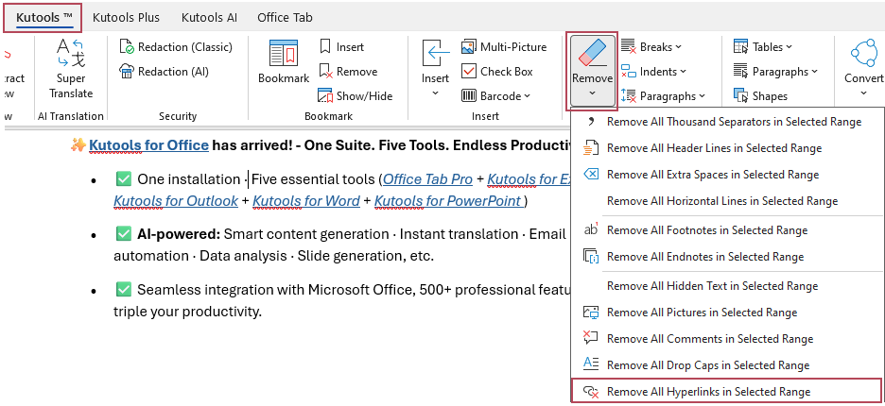
Task: Choose Remove All Header Lines in Selected Range
Action: 727,148
